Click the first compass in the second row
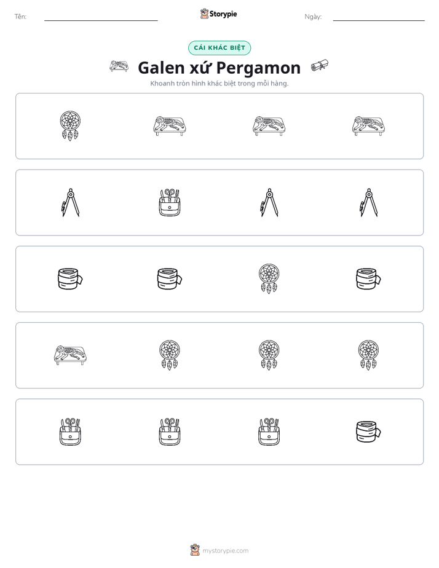439x568 pixels. [x=70, y=202]
